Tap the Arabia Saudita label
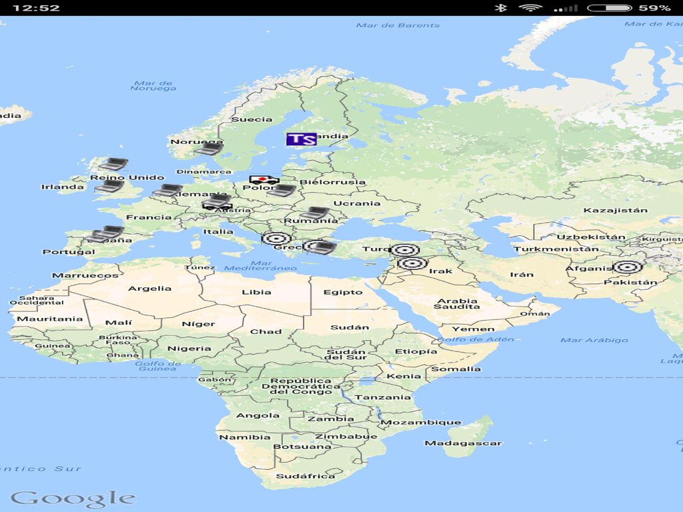Screen dimensions: 683x512 [457, 303]
